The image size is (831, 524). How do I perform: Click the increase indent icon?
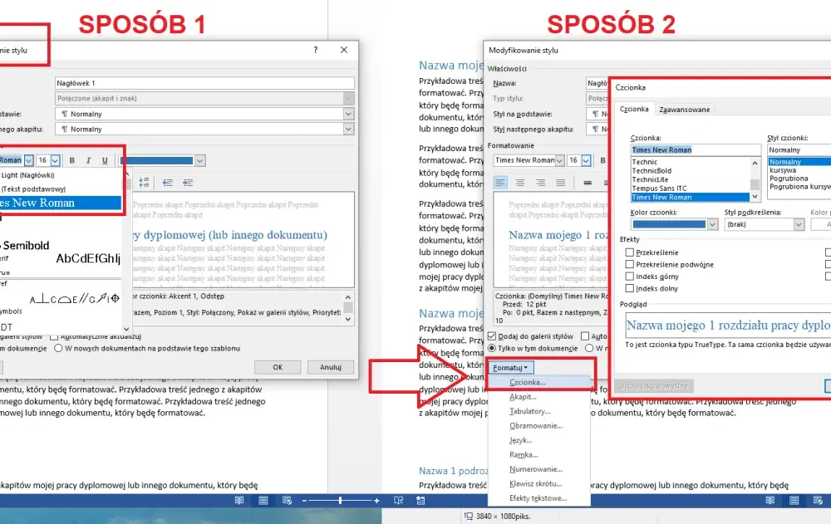(x=188, y=183)
